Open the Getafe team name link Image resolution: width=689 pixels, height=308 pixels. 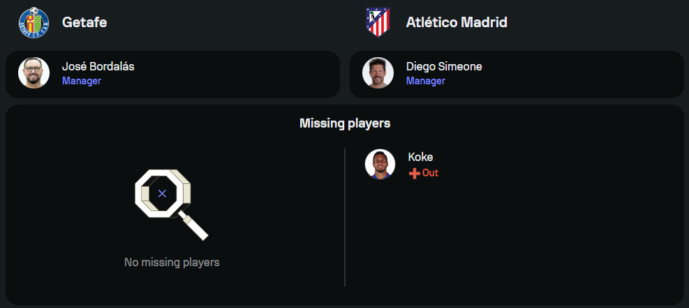[x=84, y=22]
